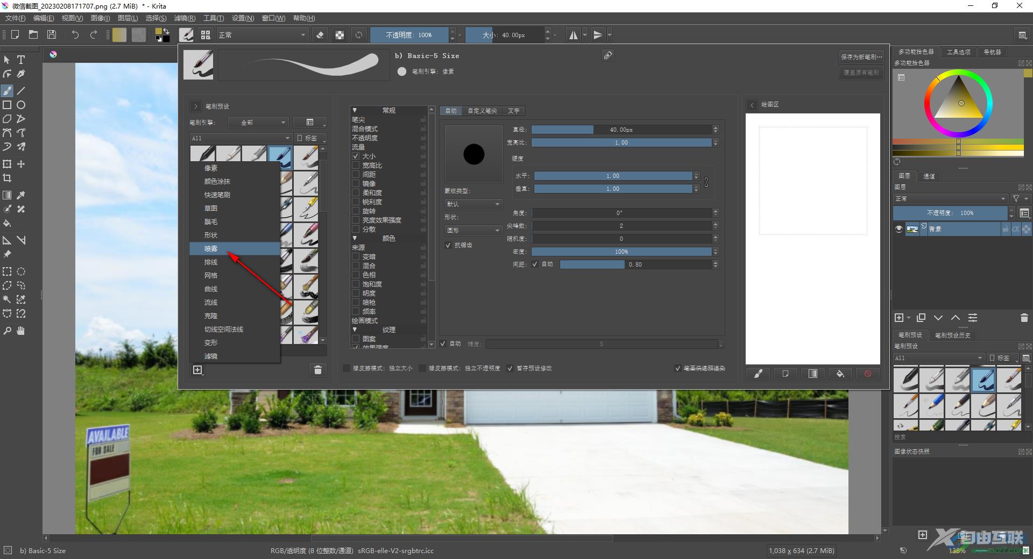This screenshot has height=559, width=1033.
Task: Enable vertical mirror tool
Action: coord(598,35)
